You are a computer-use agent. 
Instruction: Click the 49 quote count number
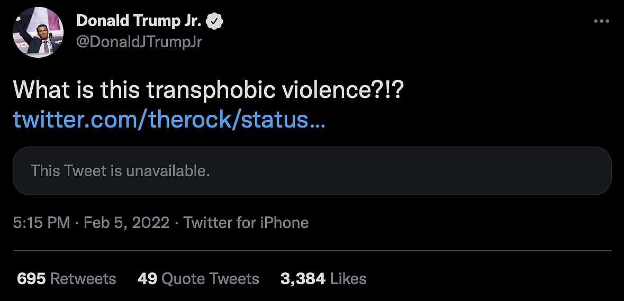pos(147,279)
